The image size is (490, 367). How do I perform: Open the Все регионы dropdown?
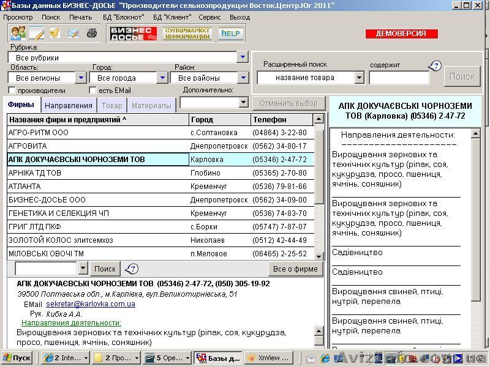(80, 78)
